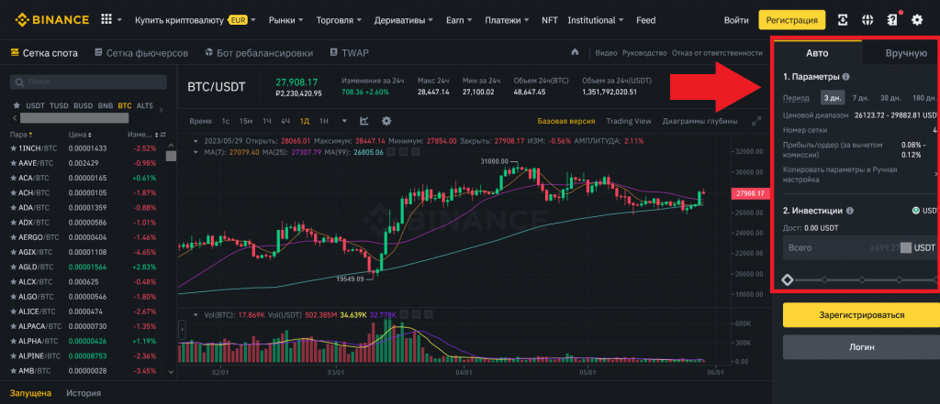940x404 pixels.
Task: Click the Параметры info icon
Action: (x=845, y=77)
